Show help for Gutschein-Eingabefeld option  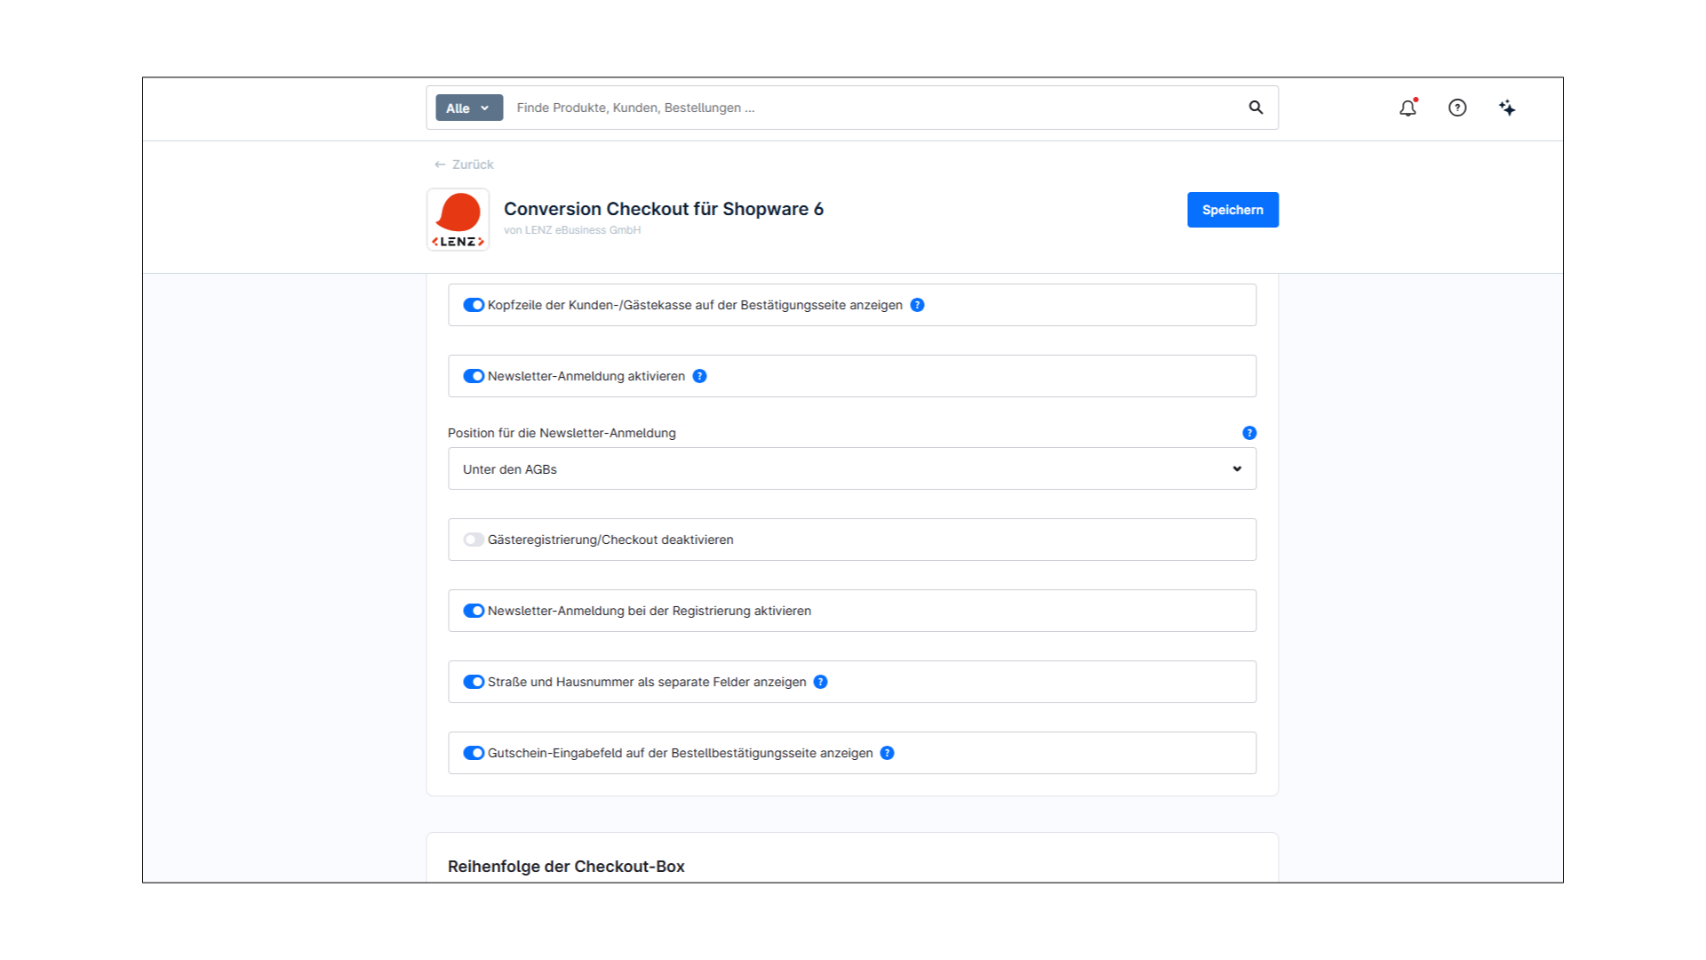[x=886, y=753]
